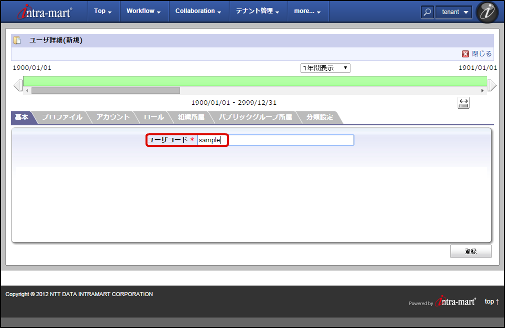Switch to the アカウント tab
Viewport: 505px width, 328px height.
[113, 117]
